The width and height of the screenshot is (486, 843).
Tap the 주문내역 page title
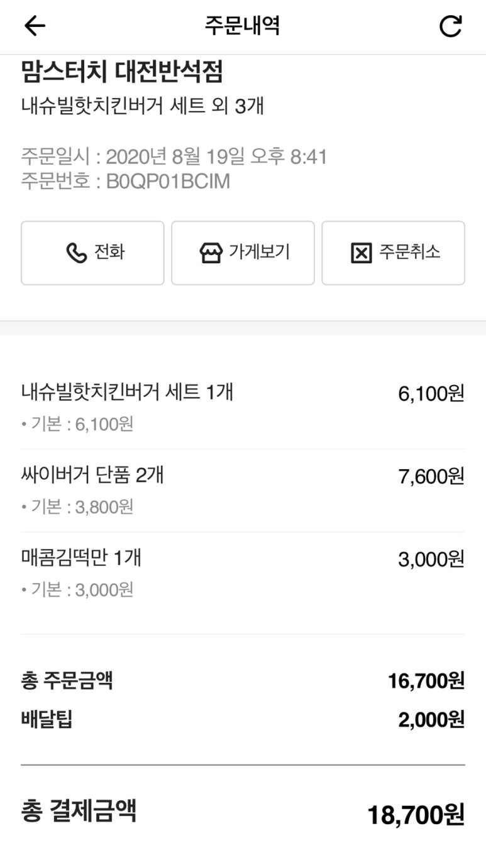242,26
